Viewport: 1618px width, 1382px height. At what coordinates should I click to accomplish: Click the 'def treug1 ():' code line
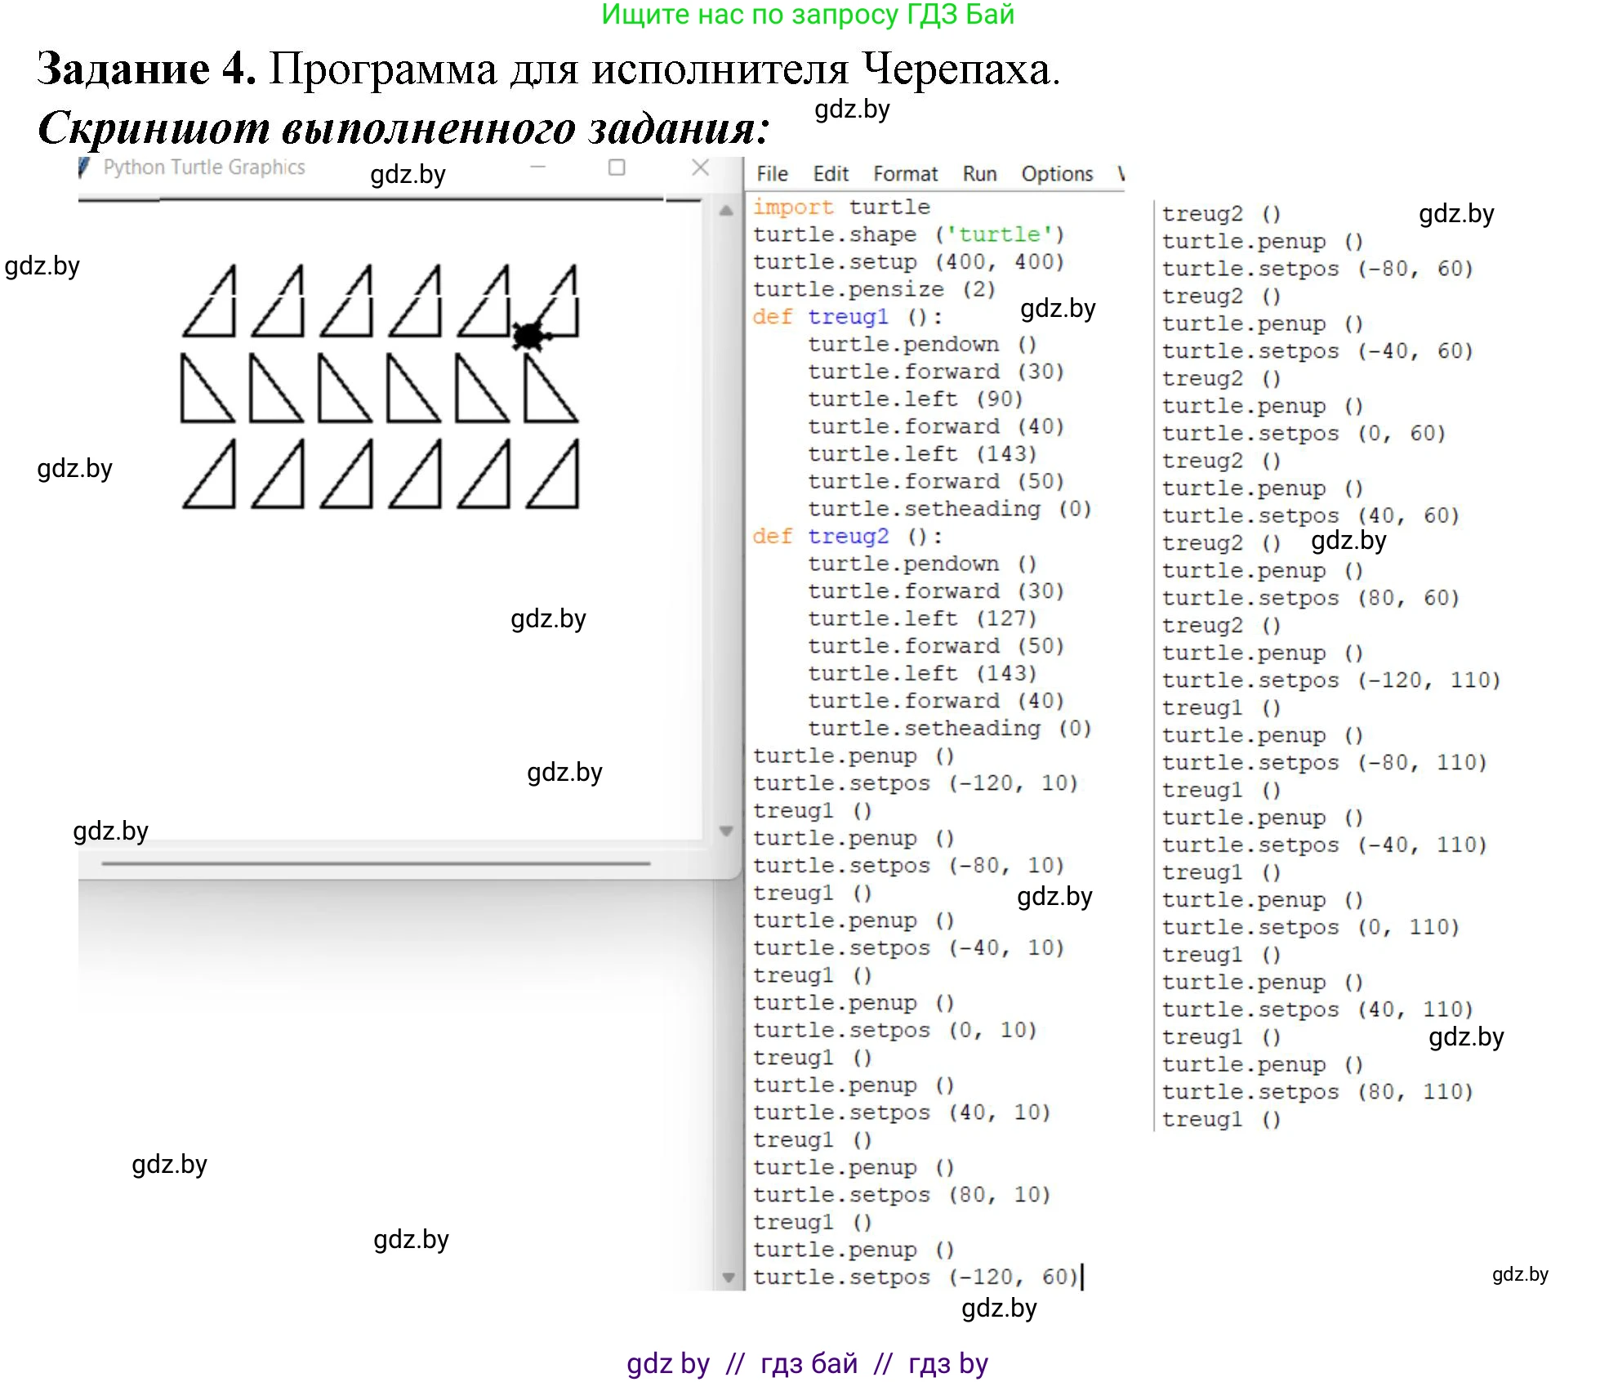[x=846, y=317]
